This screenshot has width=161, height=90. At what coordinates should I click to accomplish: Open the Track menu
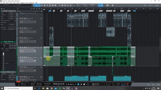point(11,3)
